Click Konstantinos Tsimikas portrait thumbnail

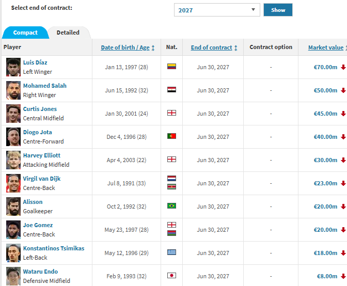[x=13, y=253]
